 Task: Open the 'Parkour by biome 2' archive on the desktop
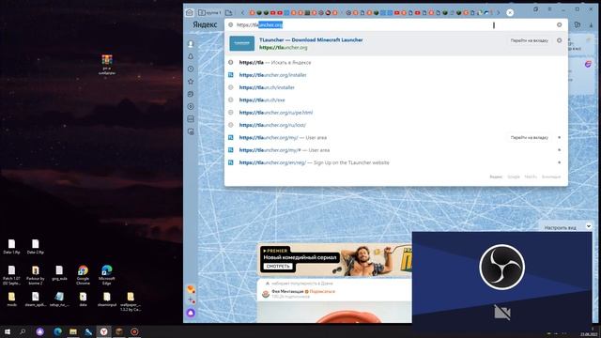click(x=36, y=275)
